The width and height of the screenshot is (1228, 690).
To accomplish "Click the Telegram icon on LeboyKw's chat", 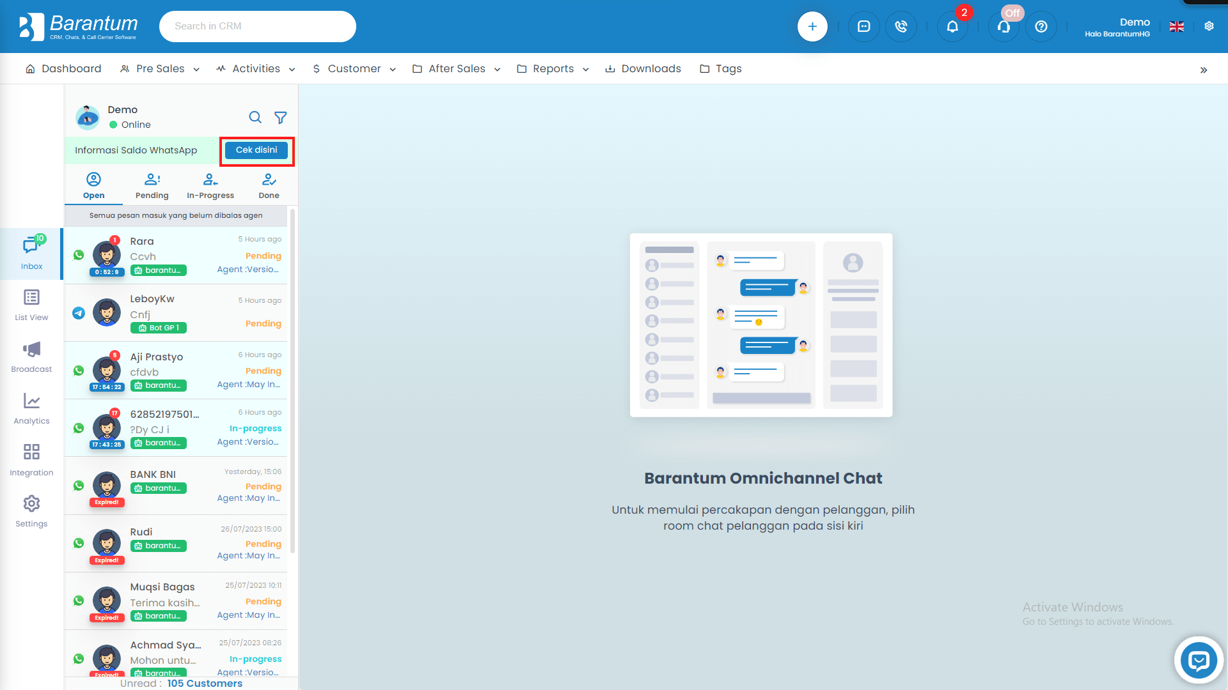I will pos(79,313).
